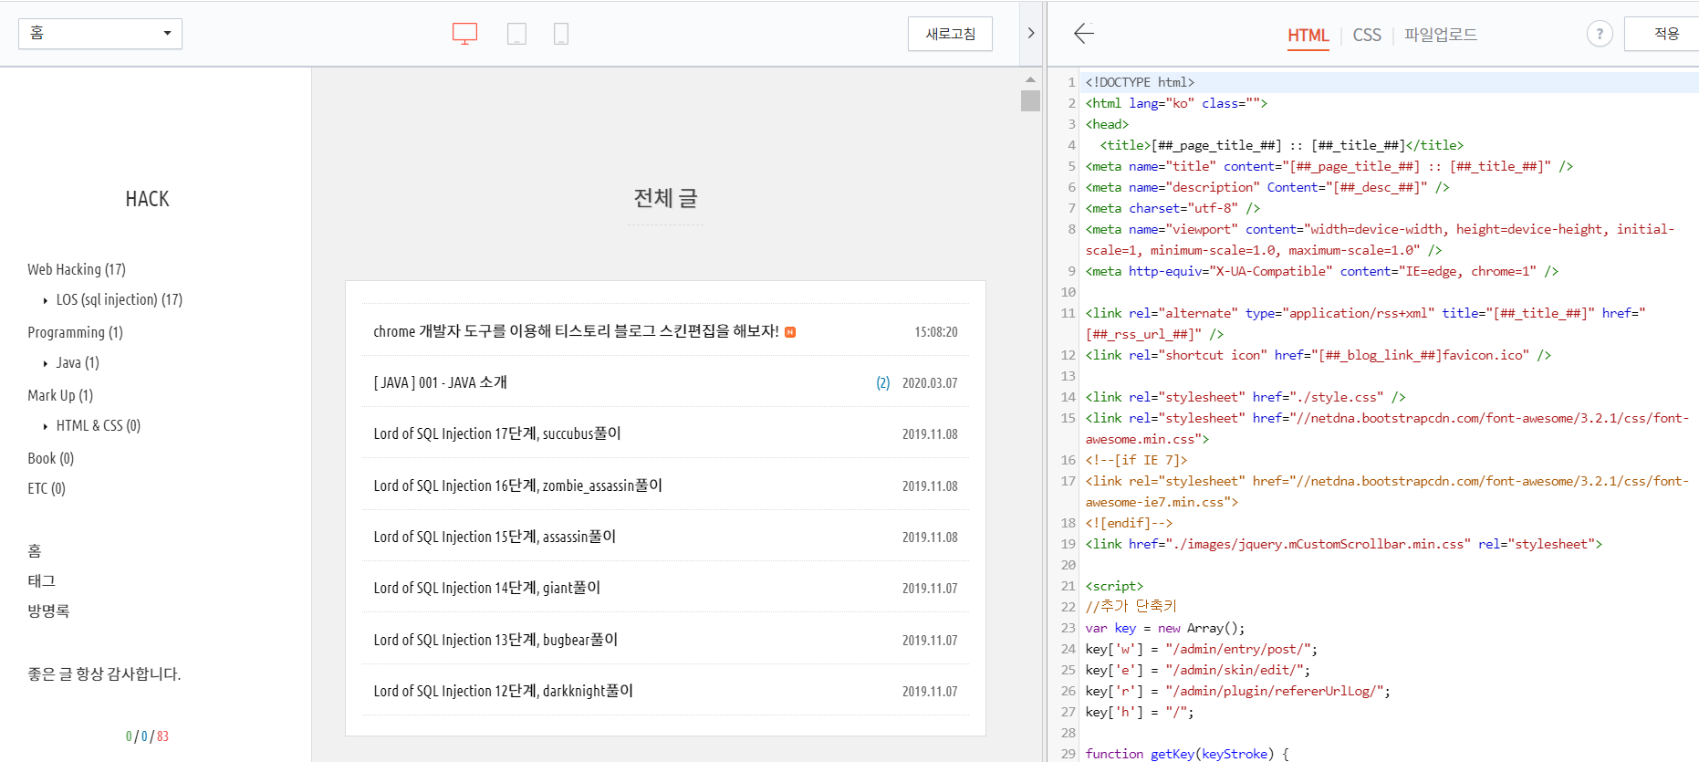1699x762 pixels.
Task: Open the 파일업로드 tab
Action: click(1441, 35)
